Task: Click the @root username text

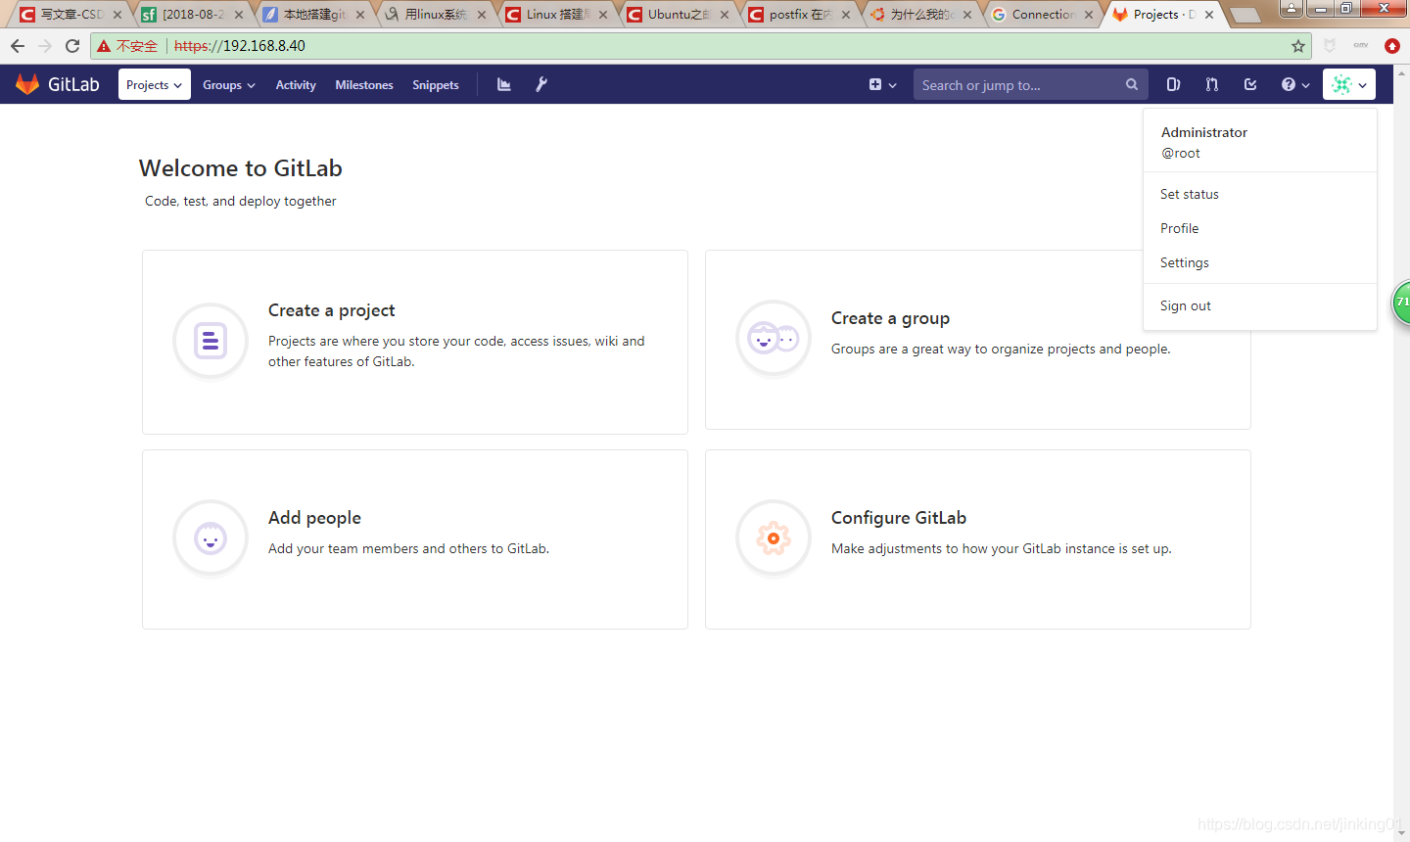Action: click(x=1181, y=153)
